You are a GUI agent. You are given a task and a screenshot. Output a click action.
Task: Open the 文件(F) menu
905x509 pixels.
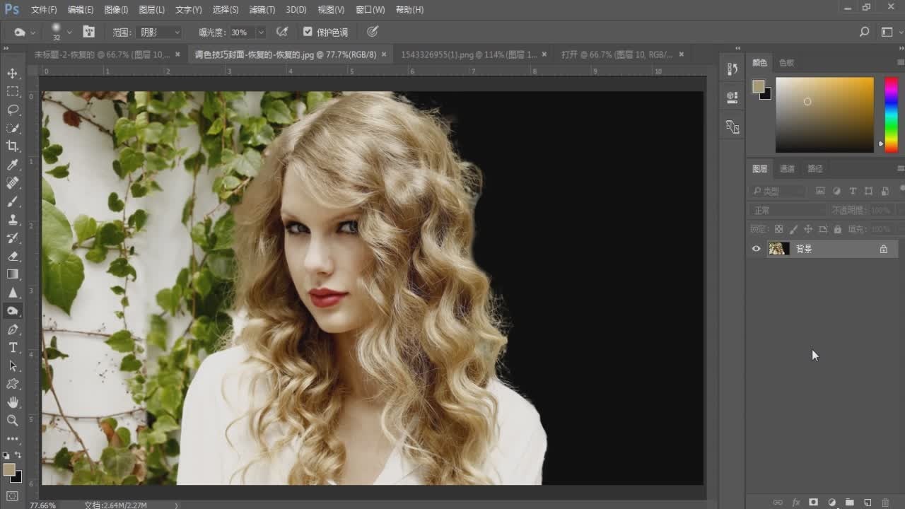pos(44,10)
